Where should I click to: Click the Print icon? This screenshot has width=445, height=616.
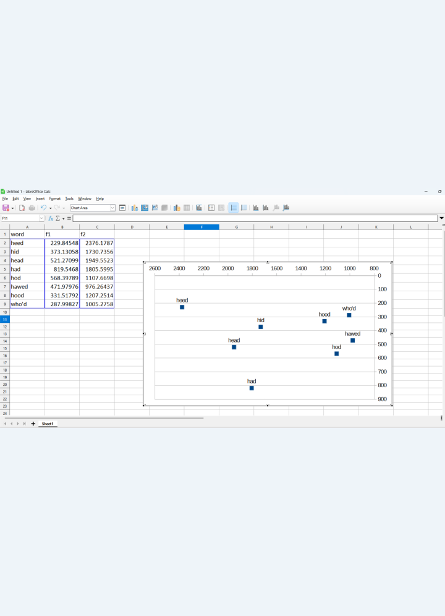tap(32, 208)
